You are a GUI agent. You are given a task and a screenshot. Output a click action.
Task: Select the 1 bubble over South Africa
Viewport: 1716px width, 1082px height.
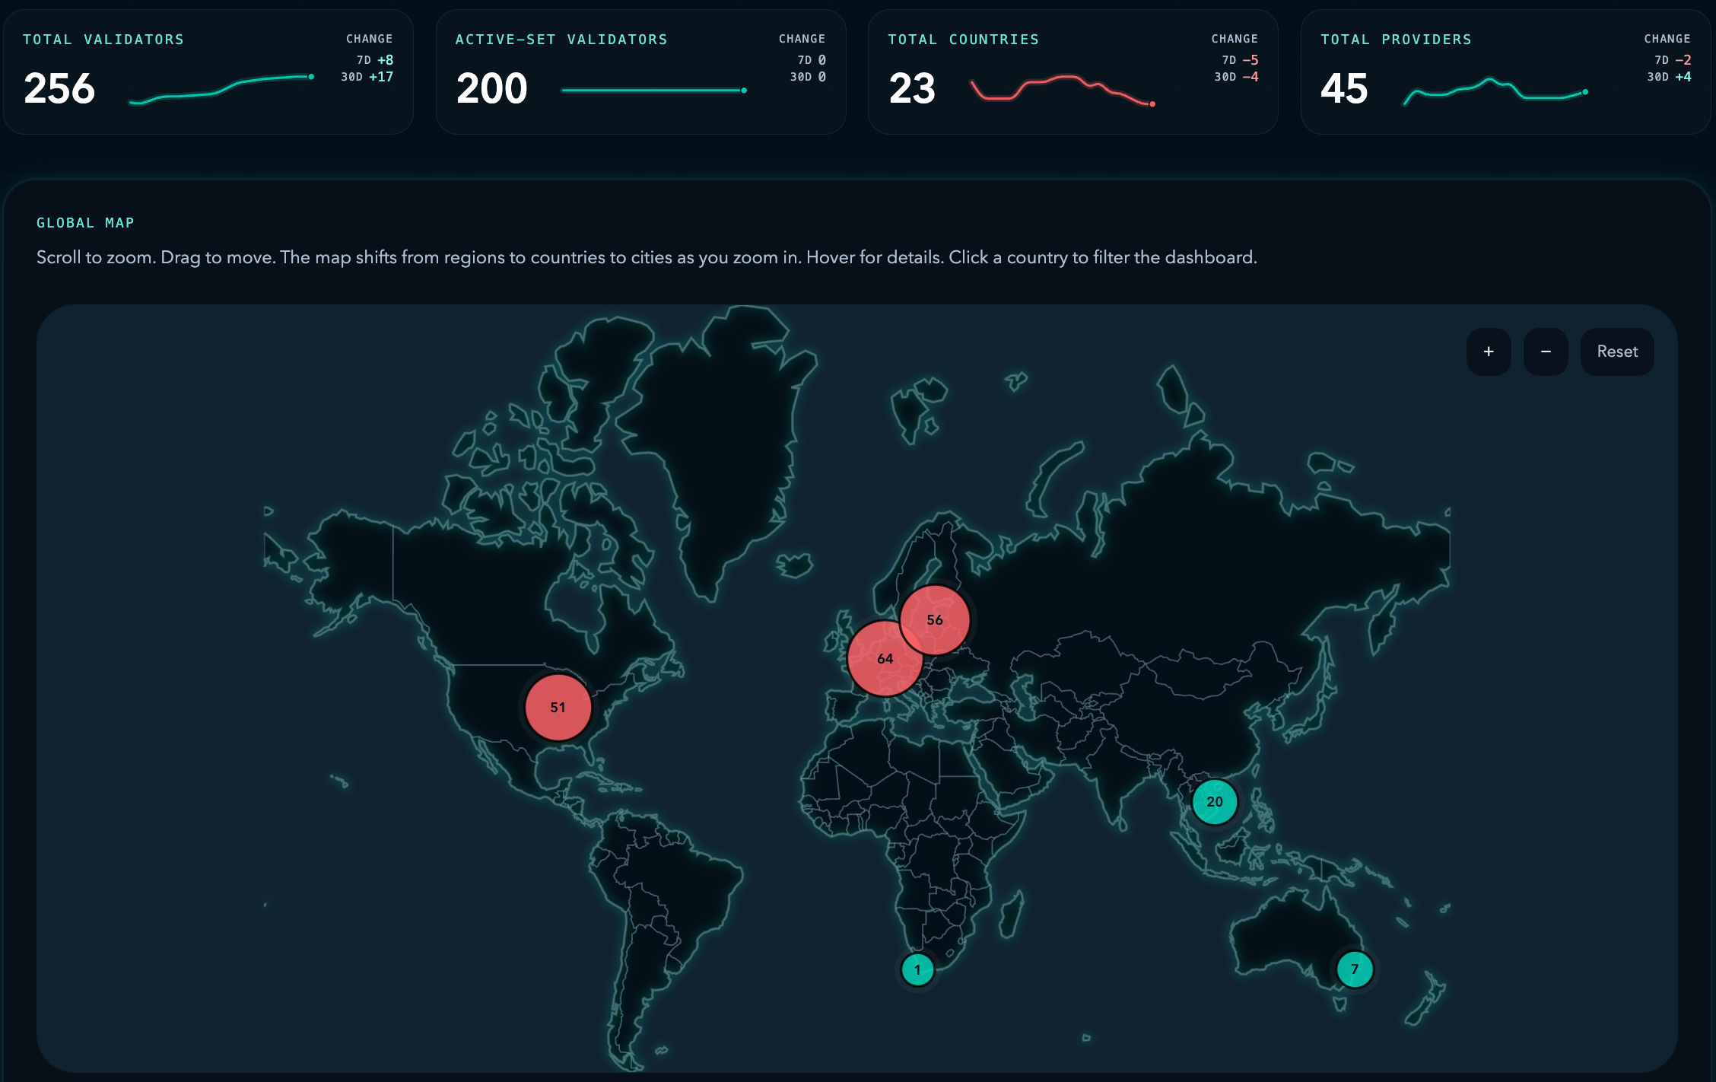point(917,969)
